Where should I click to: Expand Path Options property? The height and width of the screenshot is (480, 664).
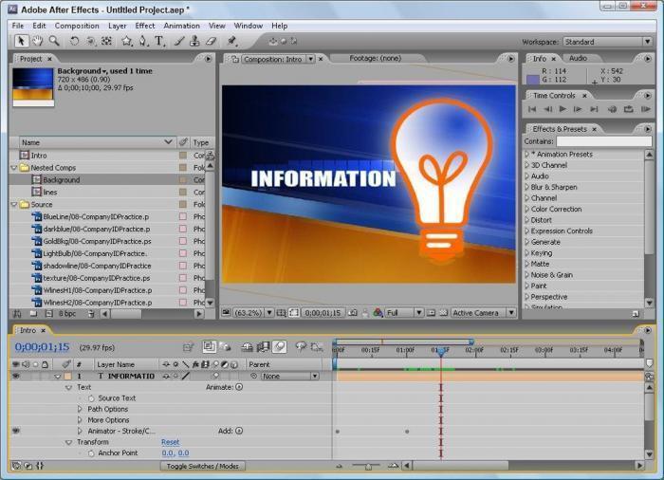coord(80,409)
